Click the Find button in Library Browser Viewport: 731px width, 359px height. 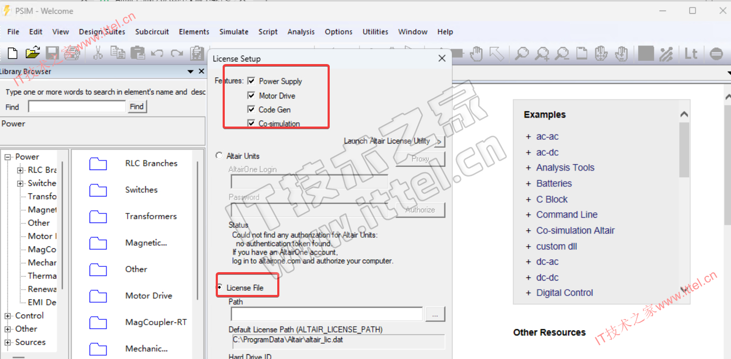click(137, 107)
